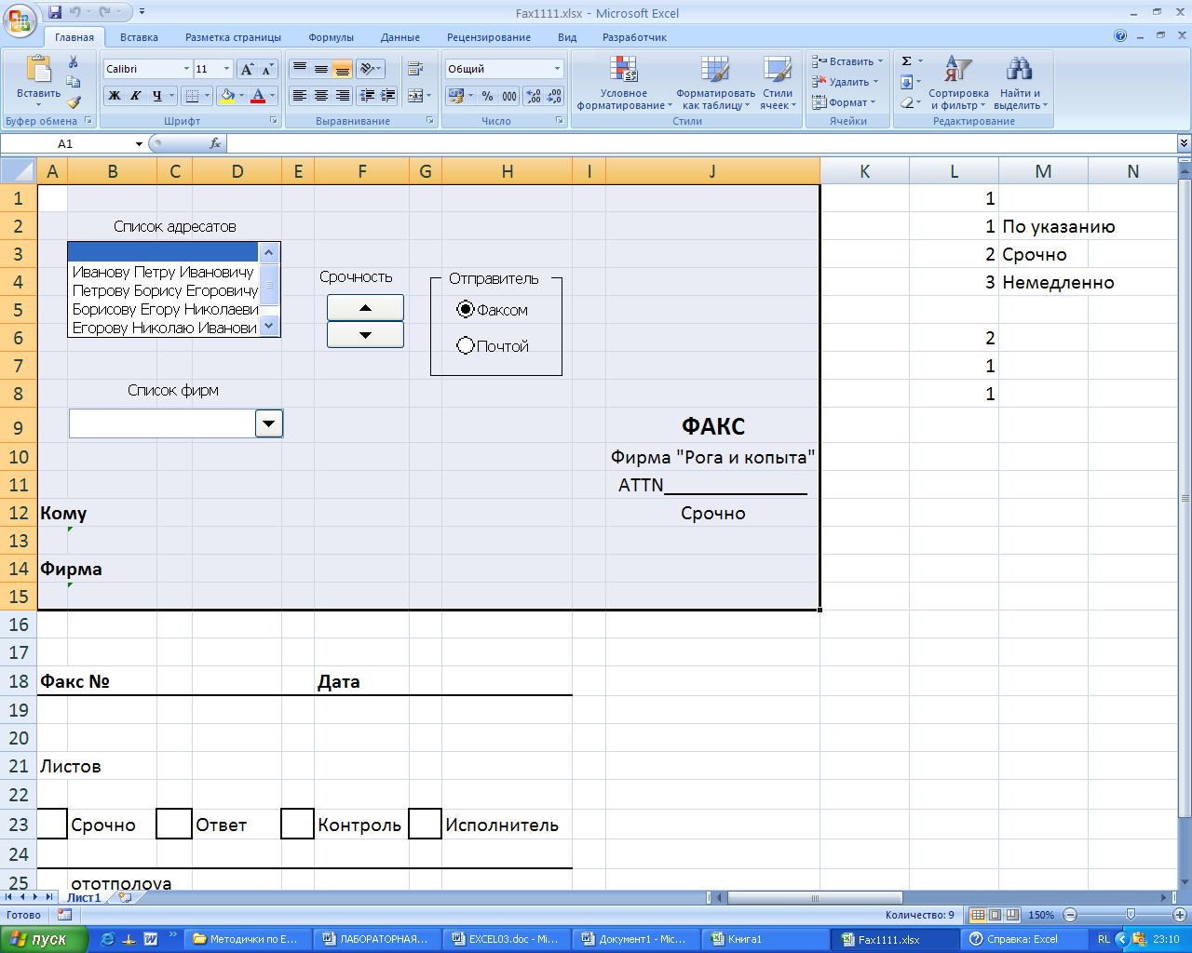Image resolution: width=1192 pixels, height=953 pixels.
Task: Open the Список фирм combo box arrow
Action: click(269, 423)
